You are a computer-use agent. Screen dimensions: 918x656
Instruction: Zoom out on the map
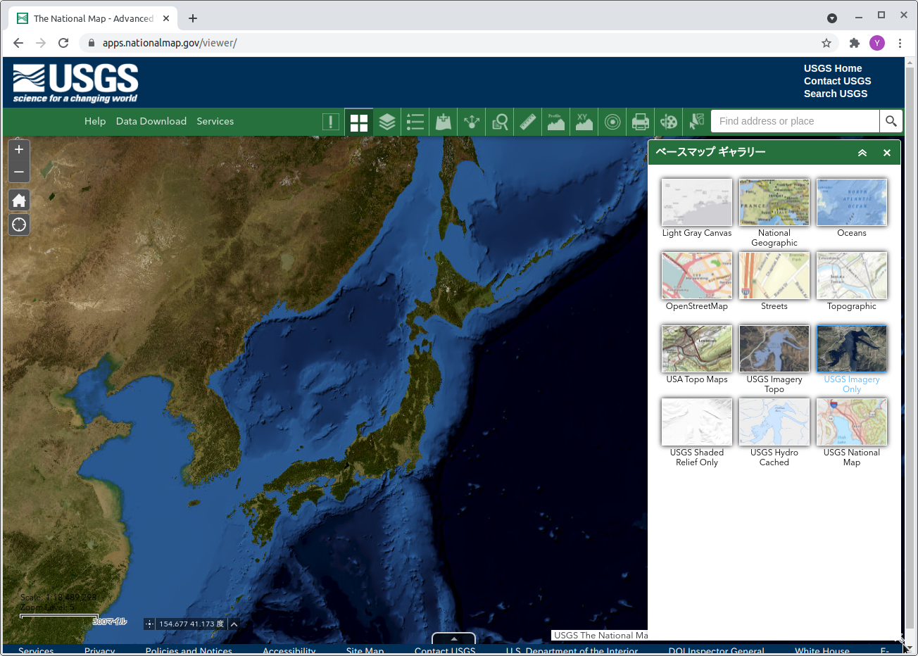pos(19,172)
